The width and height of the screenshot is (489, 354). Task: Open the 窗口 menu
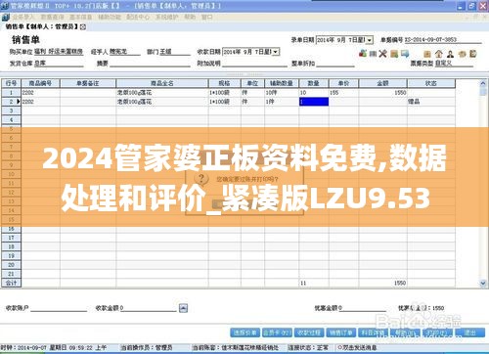tap(207, 17)
